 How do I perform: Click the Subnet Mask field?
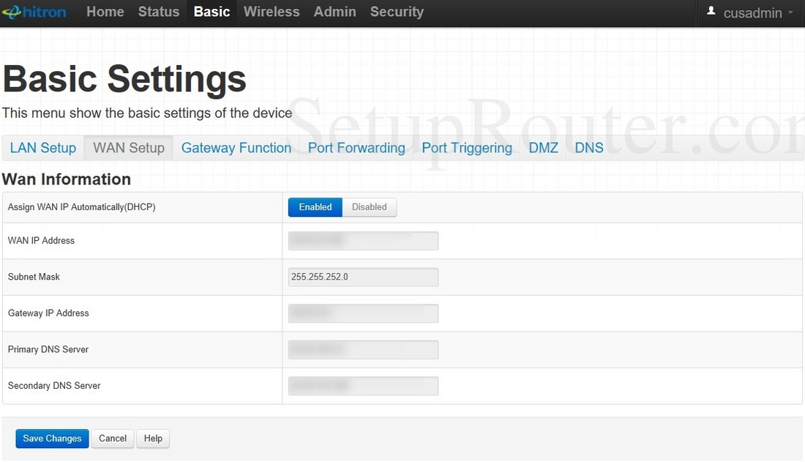[363, 277]
